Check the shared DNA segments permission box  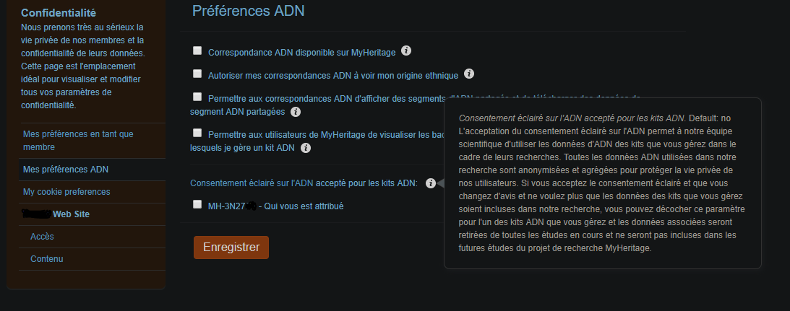[x=197, y=97]
